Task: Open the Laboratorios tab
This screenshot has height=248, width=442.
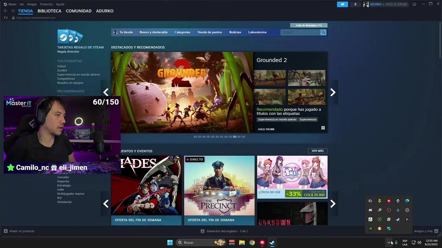Action: point(257,32)
